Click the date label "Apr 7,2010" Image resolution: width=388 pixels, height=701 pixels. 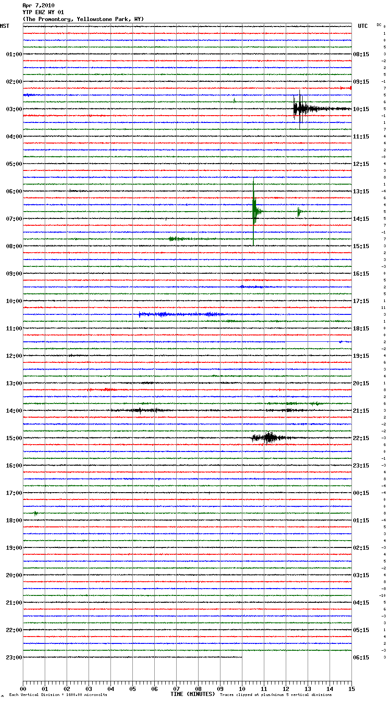point(38,5)
